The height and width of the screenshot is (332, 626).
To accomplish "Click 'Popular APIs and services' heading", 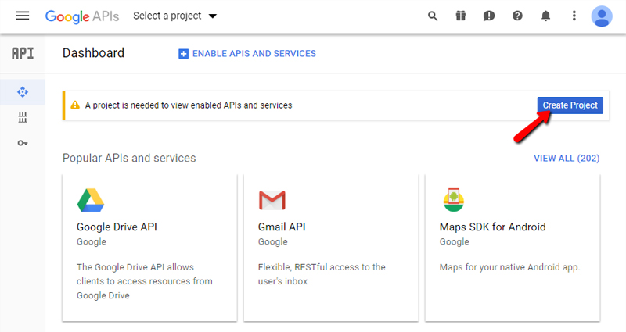I will pos(129,159).
